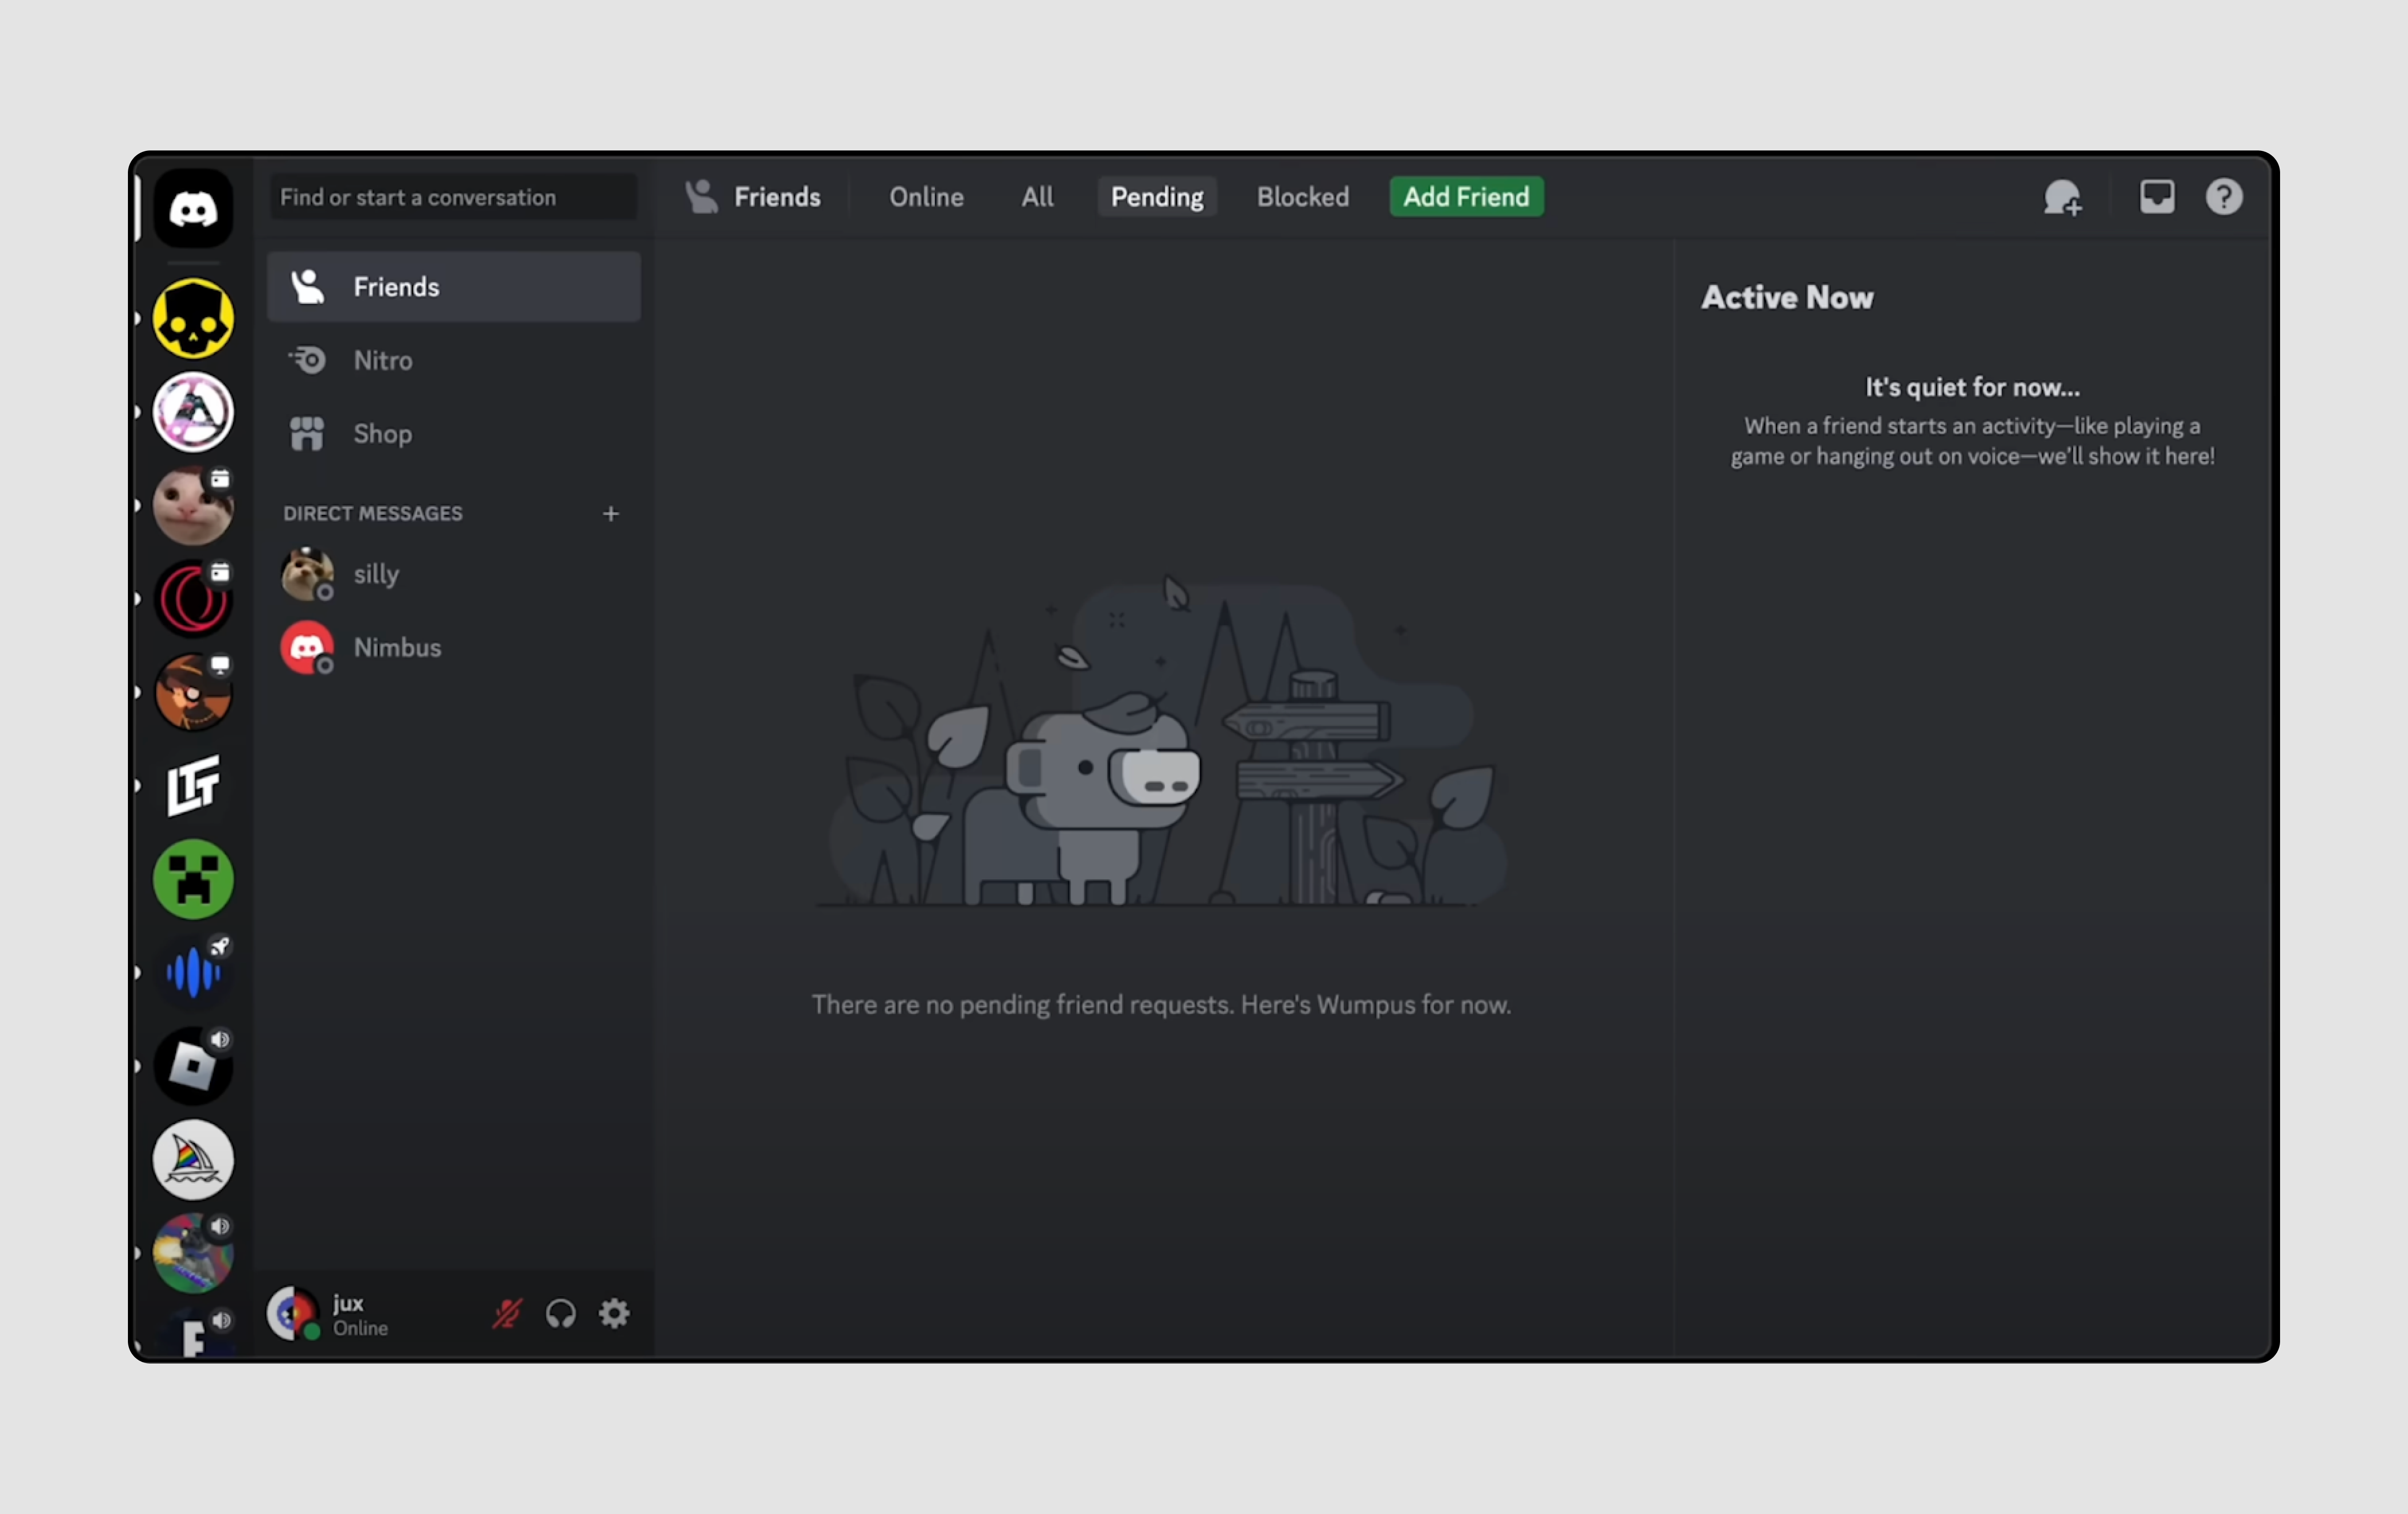The width and height of the screenshot is (2408, 1514).
Task: Switch to the Online tab
Action: (x=926, y=197)
